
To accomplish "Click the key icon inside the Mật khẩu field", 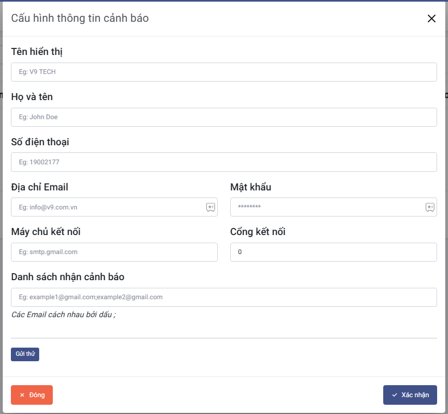I will tap(430, 207).
